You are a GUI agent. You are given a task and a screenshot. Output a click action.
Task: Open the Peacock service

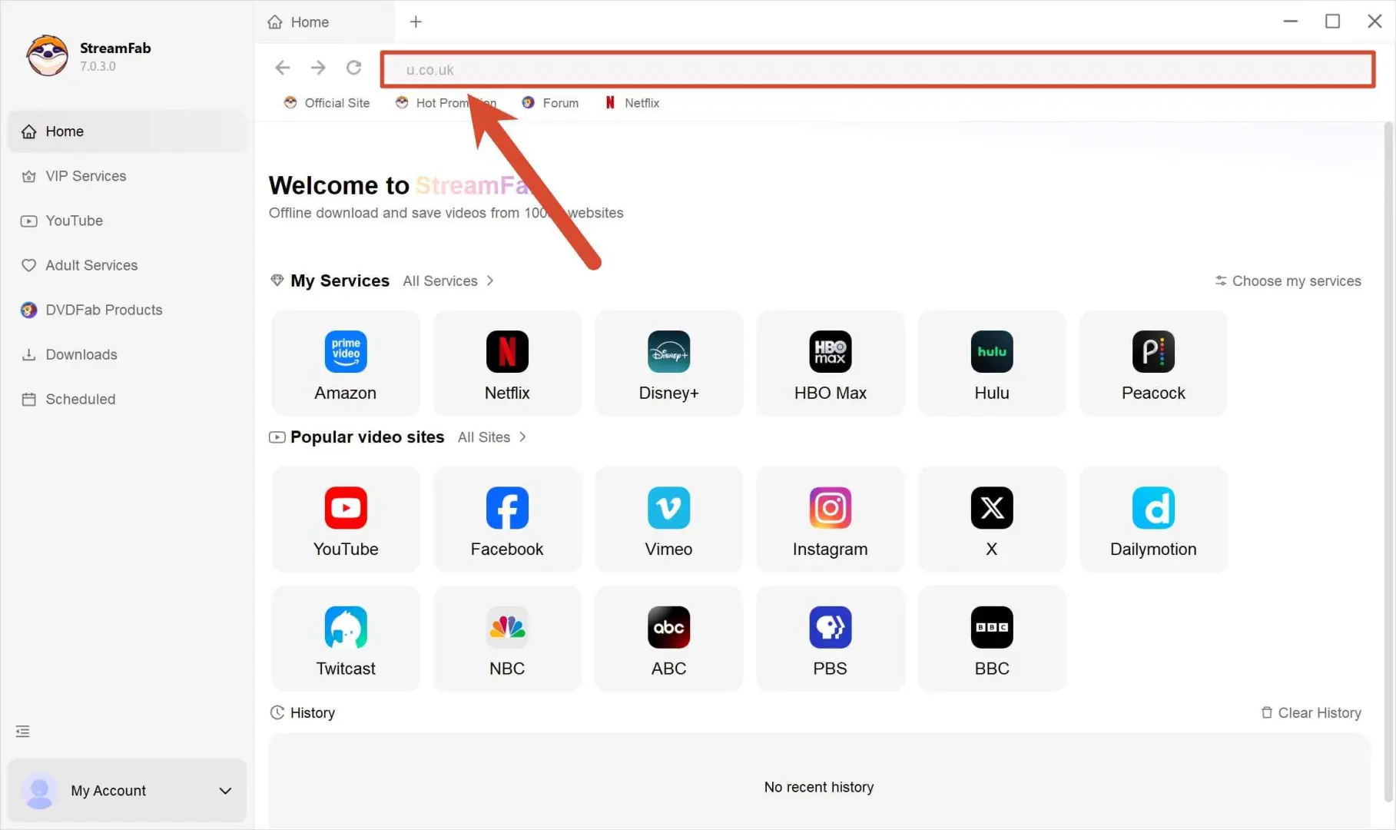click(1153, 364)
